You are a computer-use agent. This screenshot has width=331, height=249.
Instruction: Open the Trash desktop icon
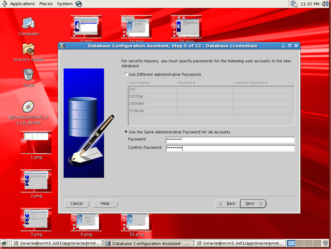(x=28, y=75)
